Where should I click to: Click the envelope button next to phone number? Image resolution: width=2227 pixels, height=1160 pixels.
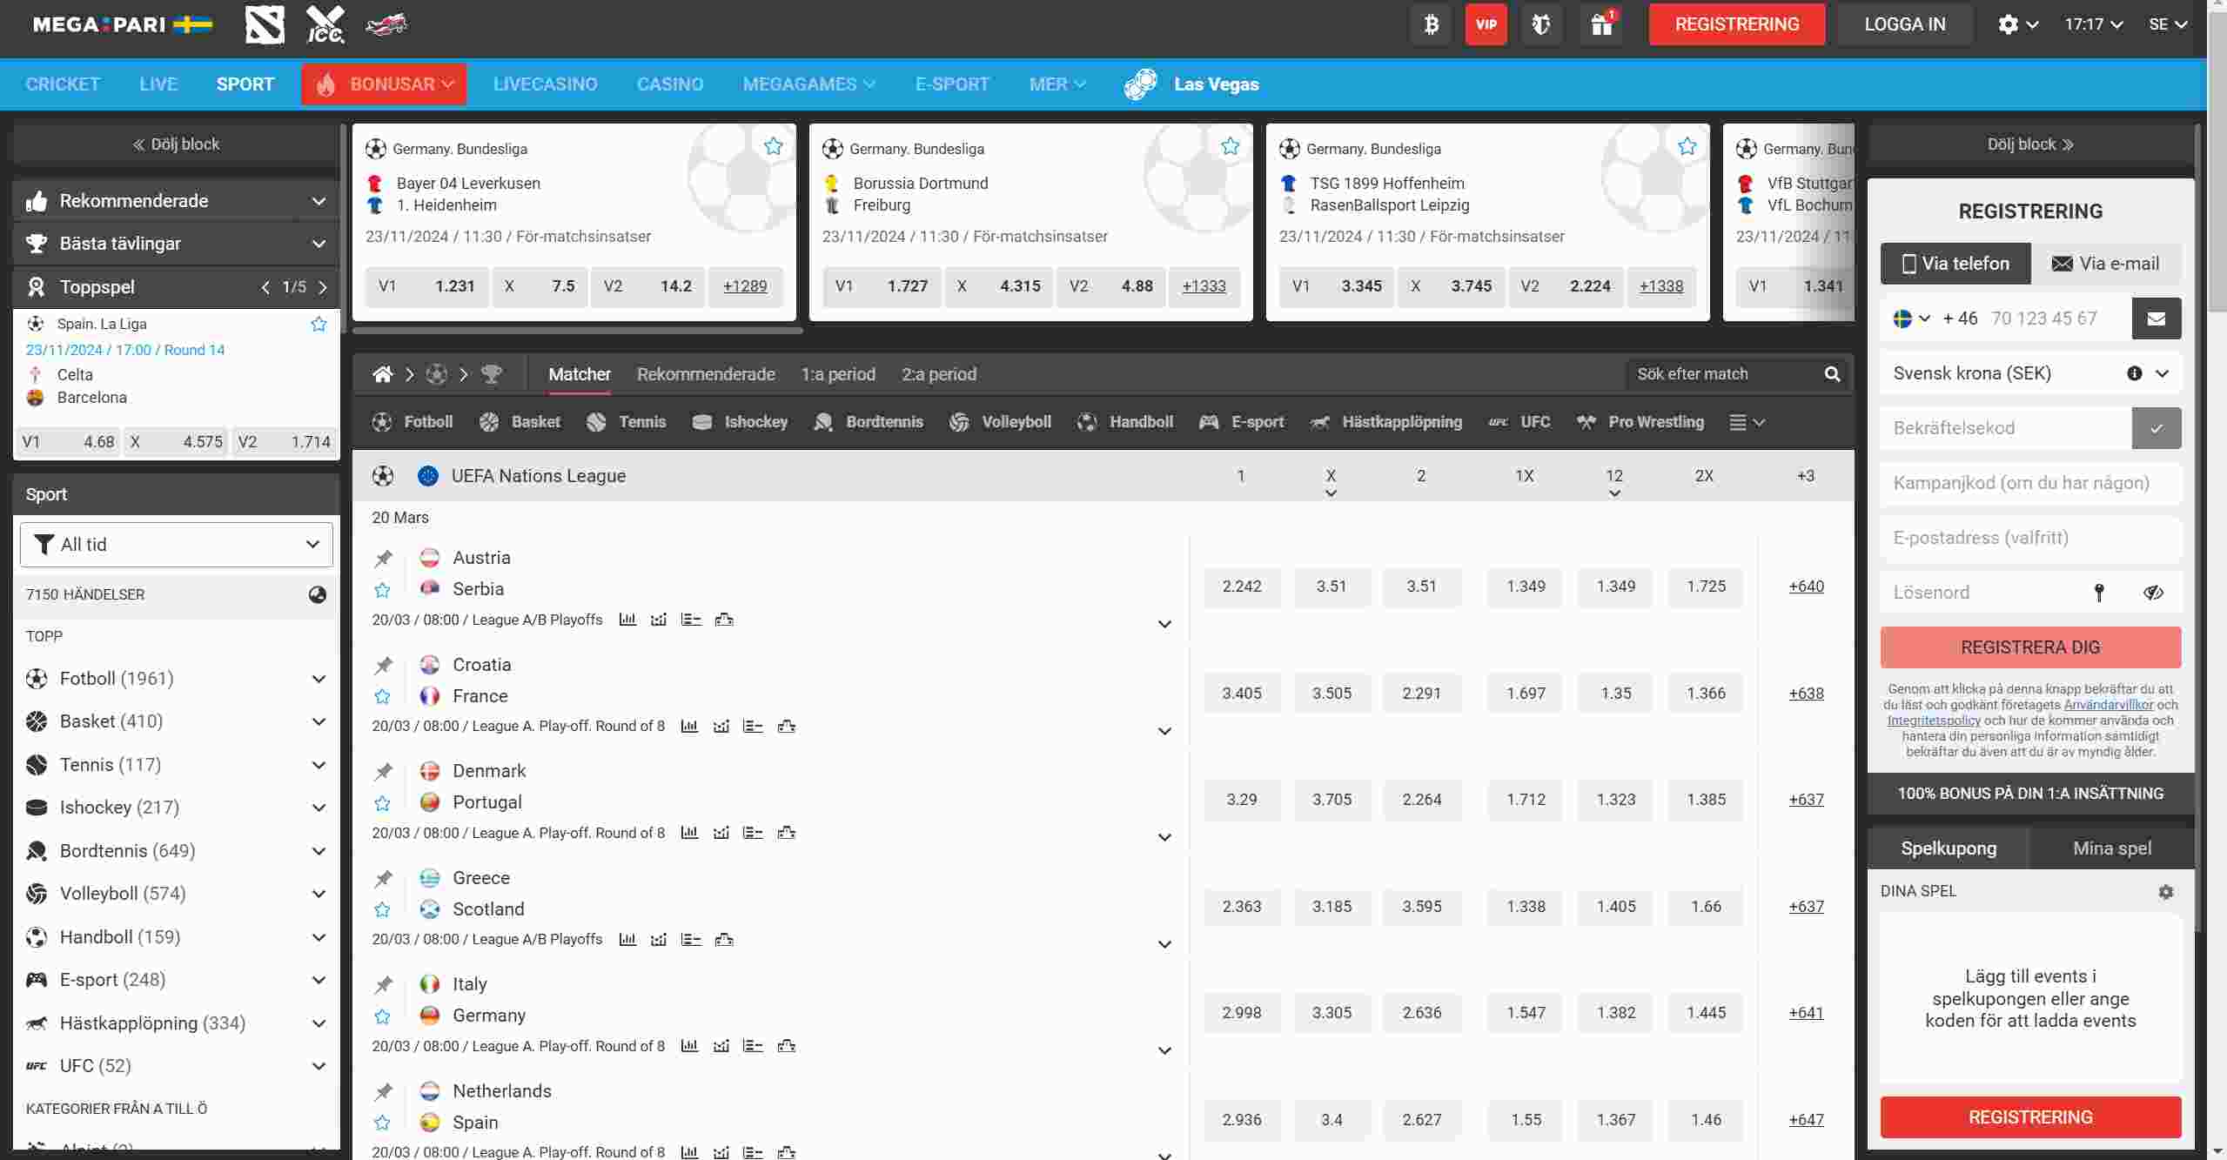coord(2156,318)
